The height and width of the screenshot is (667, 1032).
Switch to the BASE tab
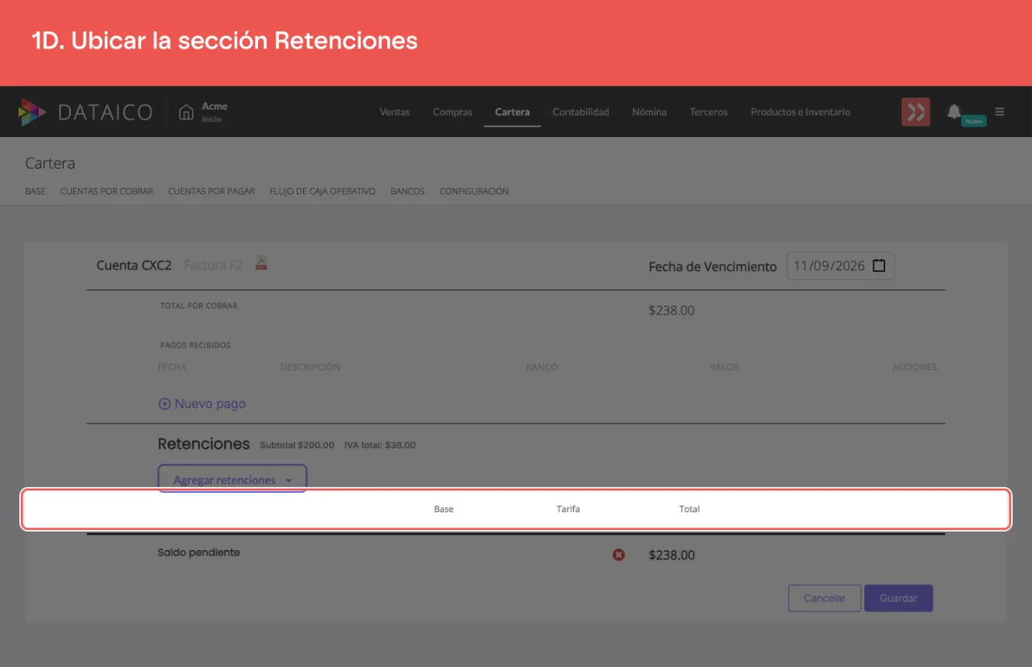pos(35,192)
